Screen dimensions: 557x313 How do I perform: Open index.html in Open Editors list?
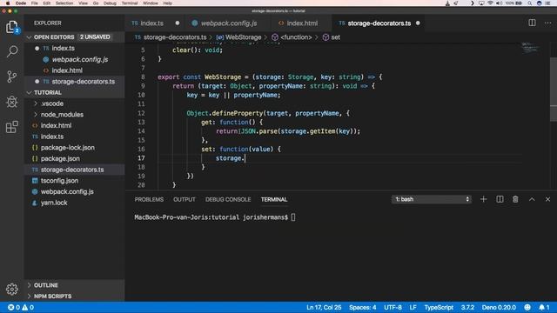point(67,70)
